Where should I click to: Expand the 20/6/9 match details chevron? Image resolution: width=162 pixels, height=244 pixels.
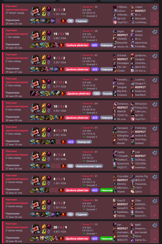pos(155,239)
